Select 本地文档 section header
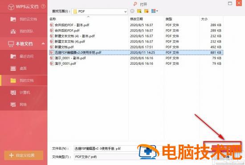This screenshot has width=245, height=165. (24, 44)
